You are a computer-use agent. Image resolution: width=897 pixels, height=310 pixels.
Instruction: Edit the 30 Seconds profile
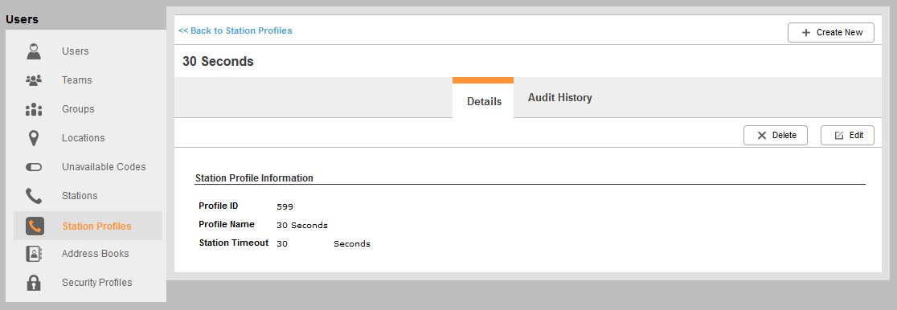point(847,136)
